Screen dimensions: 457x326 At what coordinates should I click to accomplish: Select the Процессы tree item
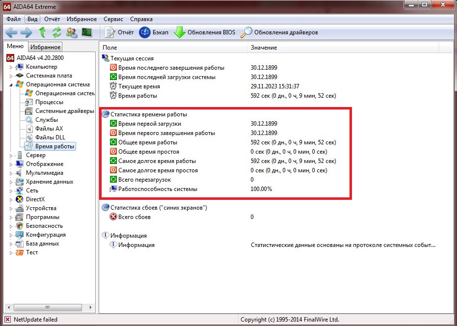[49, 102]
